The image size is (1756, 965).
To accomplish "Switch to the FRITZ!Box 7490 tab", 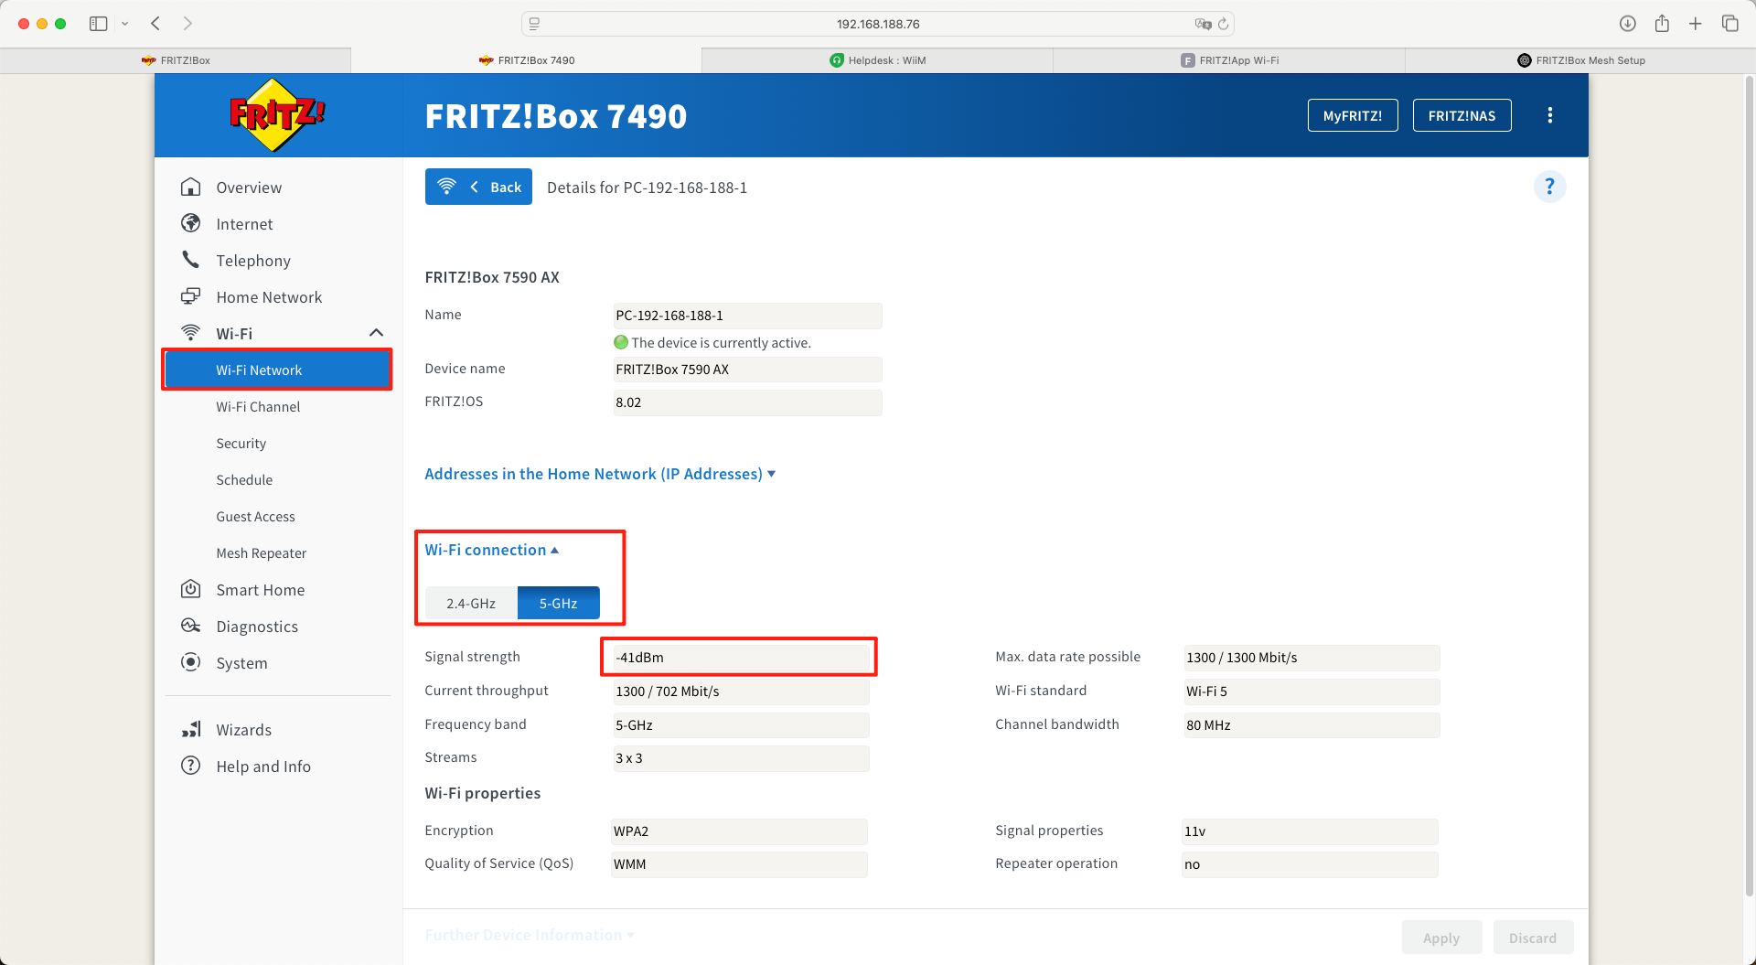I will (x=527, y=60).
